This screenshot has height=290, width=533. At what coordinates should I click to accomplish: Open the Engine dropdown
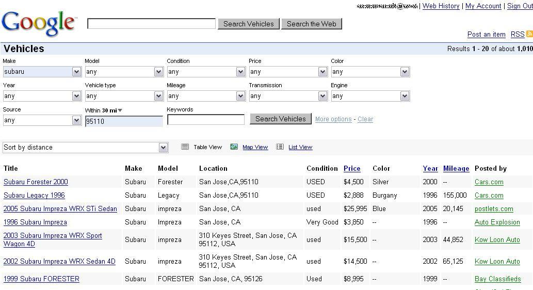[370, 96]
